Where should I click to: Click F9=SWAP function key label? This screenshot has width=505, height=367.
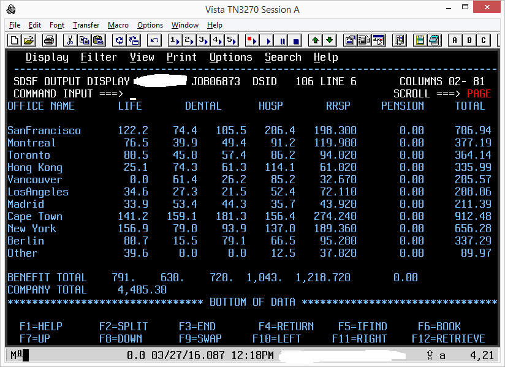coord(200,339)
